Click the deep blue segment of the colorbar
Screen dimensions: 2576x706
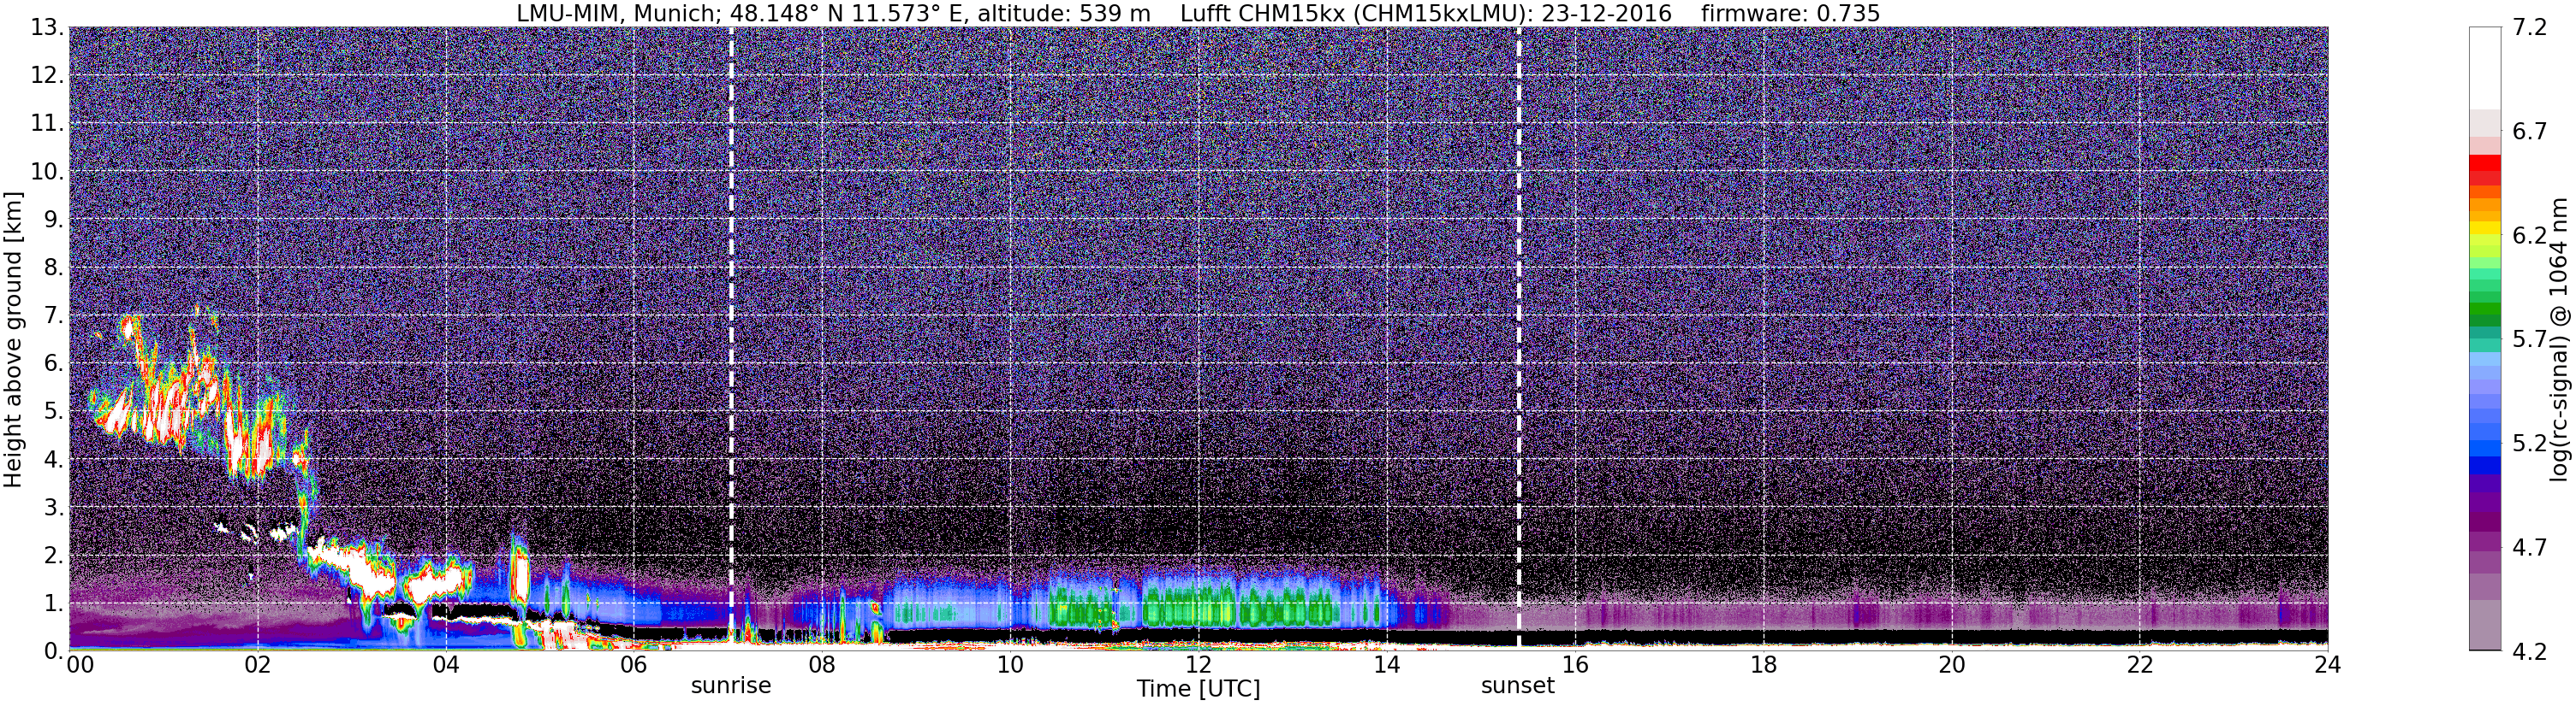pyautogui.click(x=2484, y=465)
